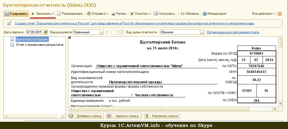Click Удалить строку button
Screen dimensions: 288x129
pos(124,116)
